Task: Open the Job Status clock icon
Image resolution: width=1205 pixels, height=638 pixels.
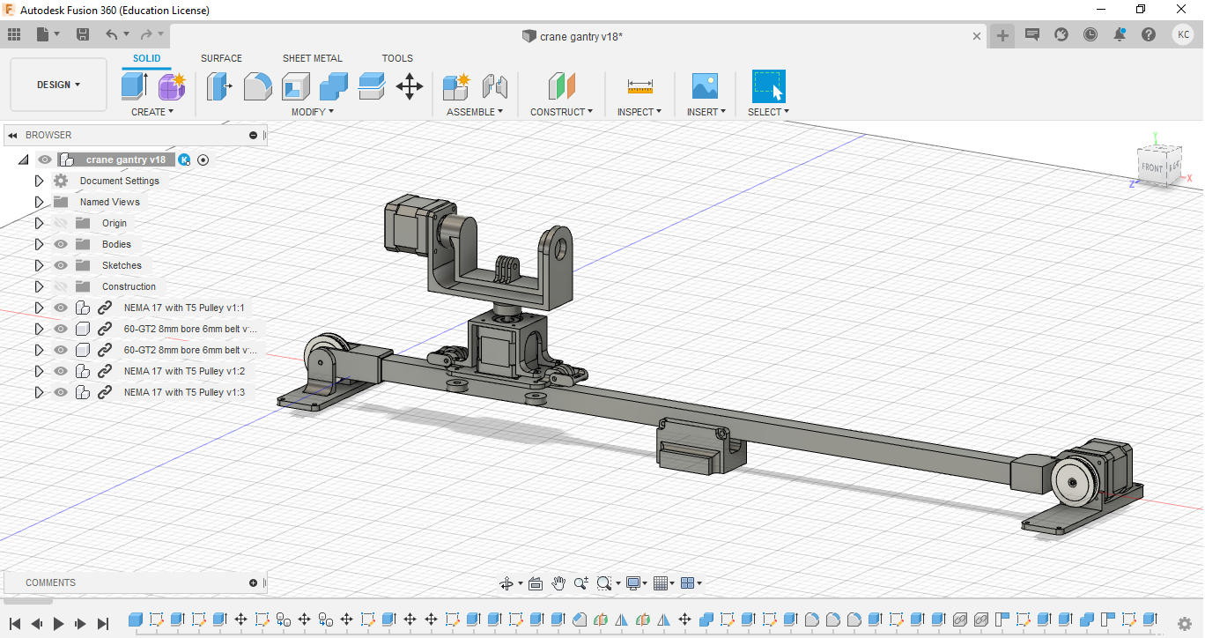Action: (x=1090, y=34)
